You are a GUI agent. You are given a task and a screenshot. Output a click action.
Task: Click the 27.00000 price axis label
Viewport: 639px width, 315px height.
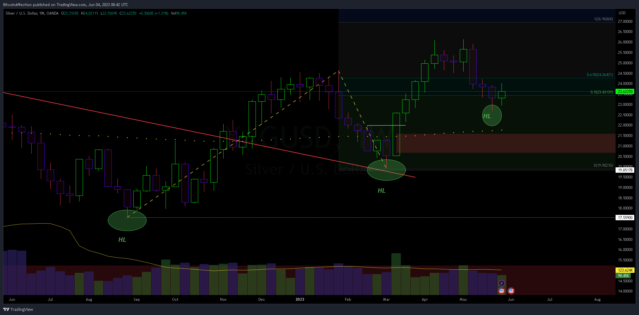[x=625, y=22]
